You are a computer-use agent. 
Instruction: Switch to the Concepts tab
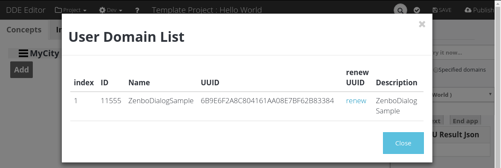click(24, 30)
